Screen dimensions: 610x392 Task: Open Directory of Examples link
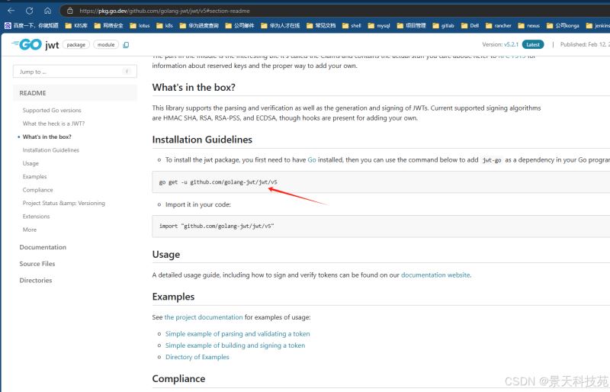coord(197,357)
